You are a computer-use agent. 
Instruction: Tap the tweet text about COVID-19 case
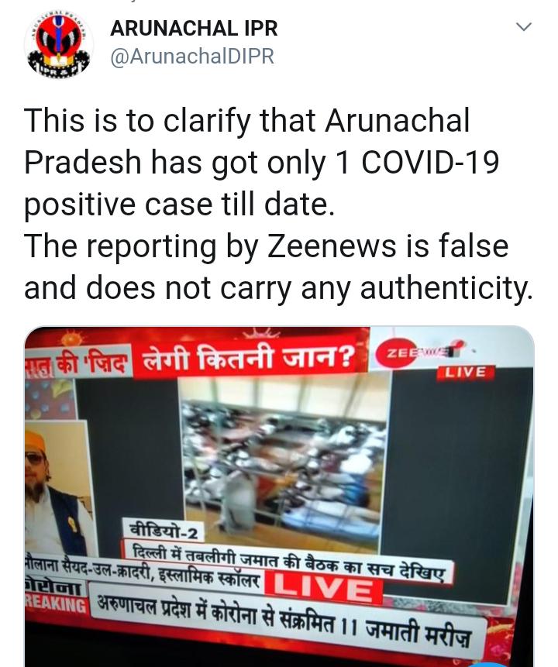279,205
